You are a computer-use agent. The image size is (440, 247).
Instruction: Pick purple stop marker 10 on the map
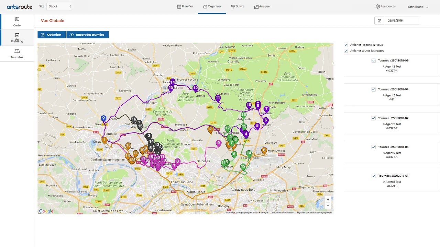249,105
